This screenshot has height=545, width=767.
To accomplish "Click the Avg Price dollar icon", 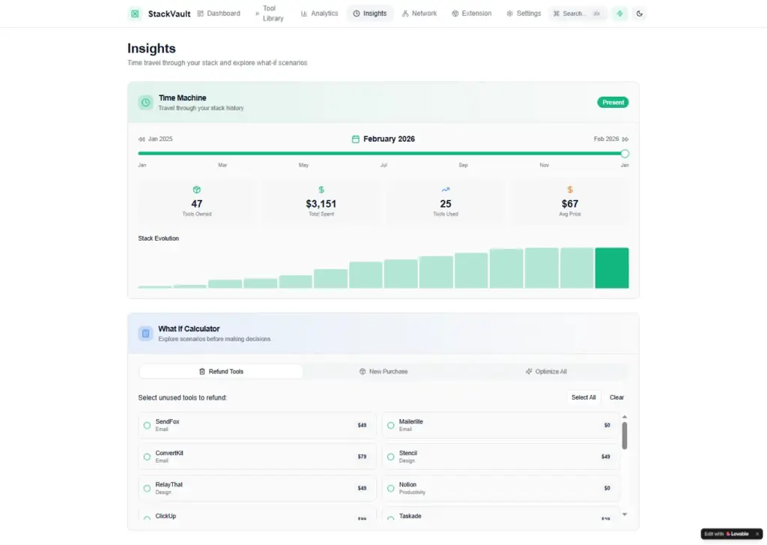I will tap(569, 190).
